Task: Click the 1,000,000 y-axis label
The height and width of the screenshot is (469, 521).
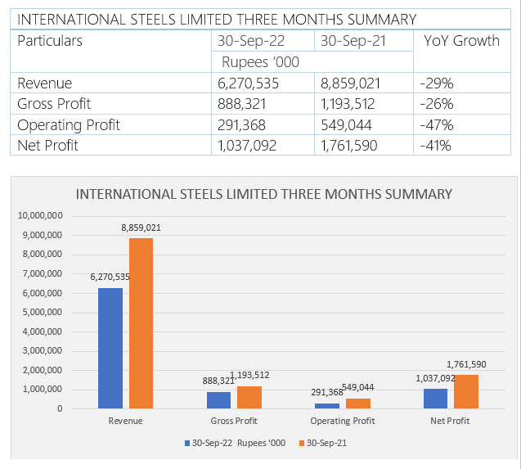Action: (43, 389)
